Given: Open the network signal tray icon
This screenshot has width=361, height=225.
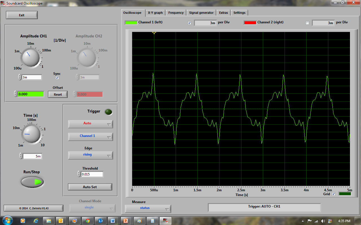Looking at the screenshot, I should pyautogui.click(x=316, y=221).
